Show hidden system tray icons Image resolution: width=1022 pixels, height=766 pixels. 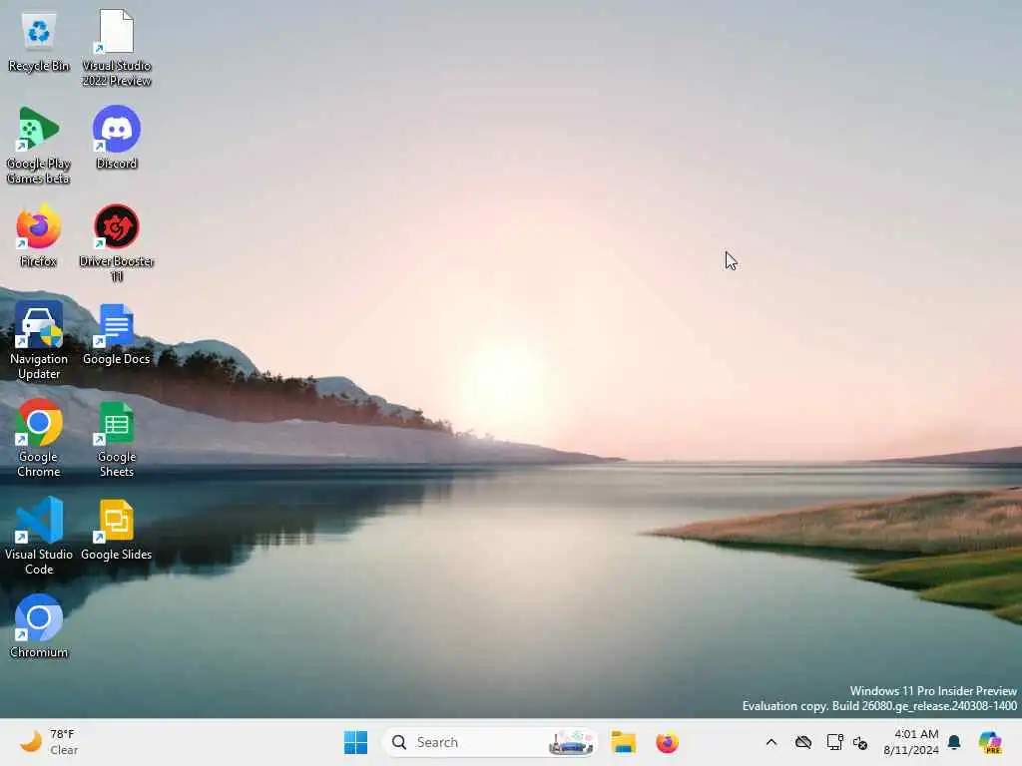click(x=771, y=742)
